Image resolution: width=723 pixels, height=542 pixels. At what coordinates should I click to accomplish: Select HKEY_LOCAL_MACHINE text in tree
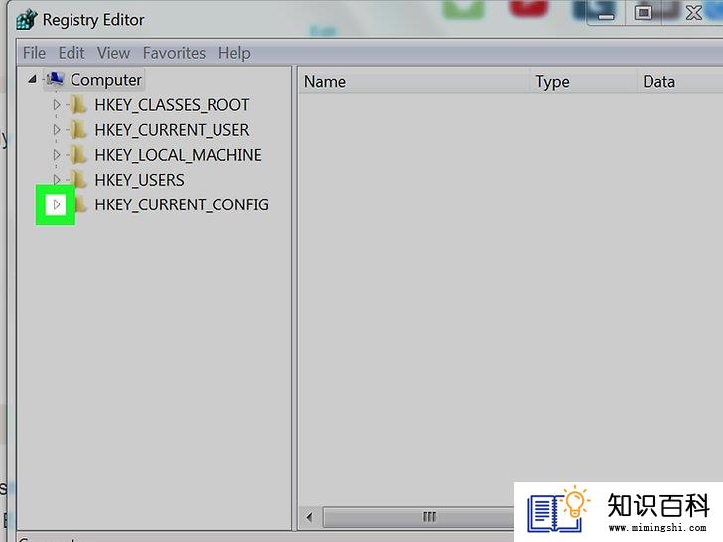coord(178,155)
